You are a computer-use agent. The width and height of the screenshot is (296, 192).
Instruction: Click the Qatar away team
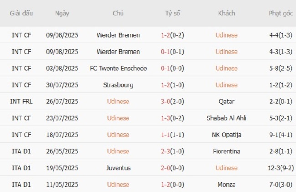point(226,102)
